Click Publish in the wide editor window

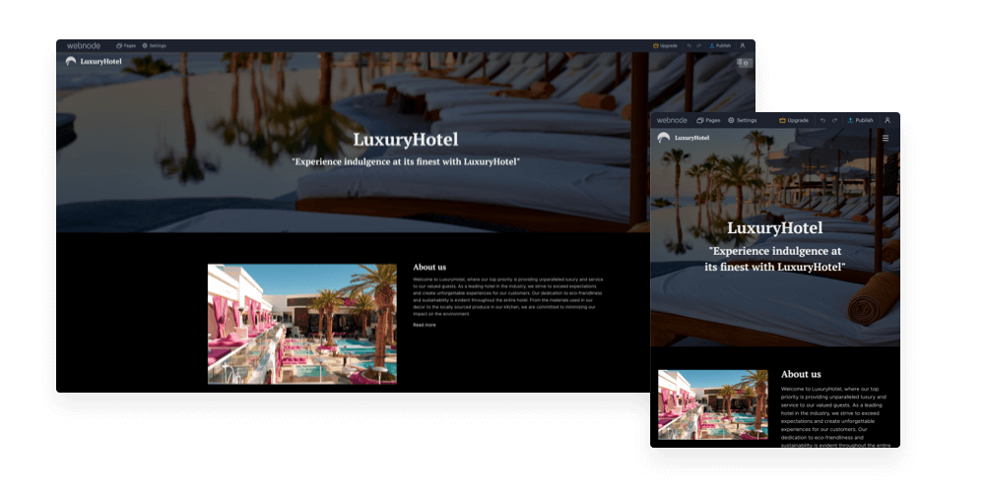coord(720,45)
